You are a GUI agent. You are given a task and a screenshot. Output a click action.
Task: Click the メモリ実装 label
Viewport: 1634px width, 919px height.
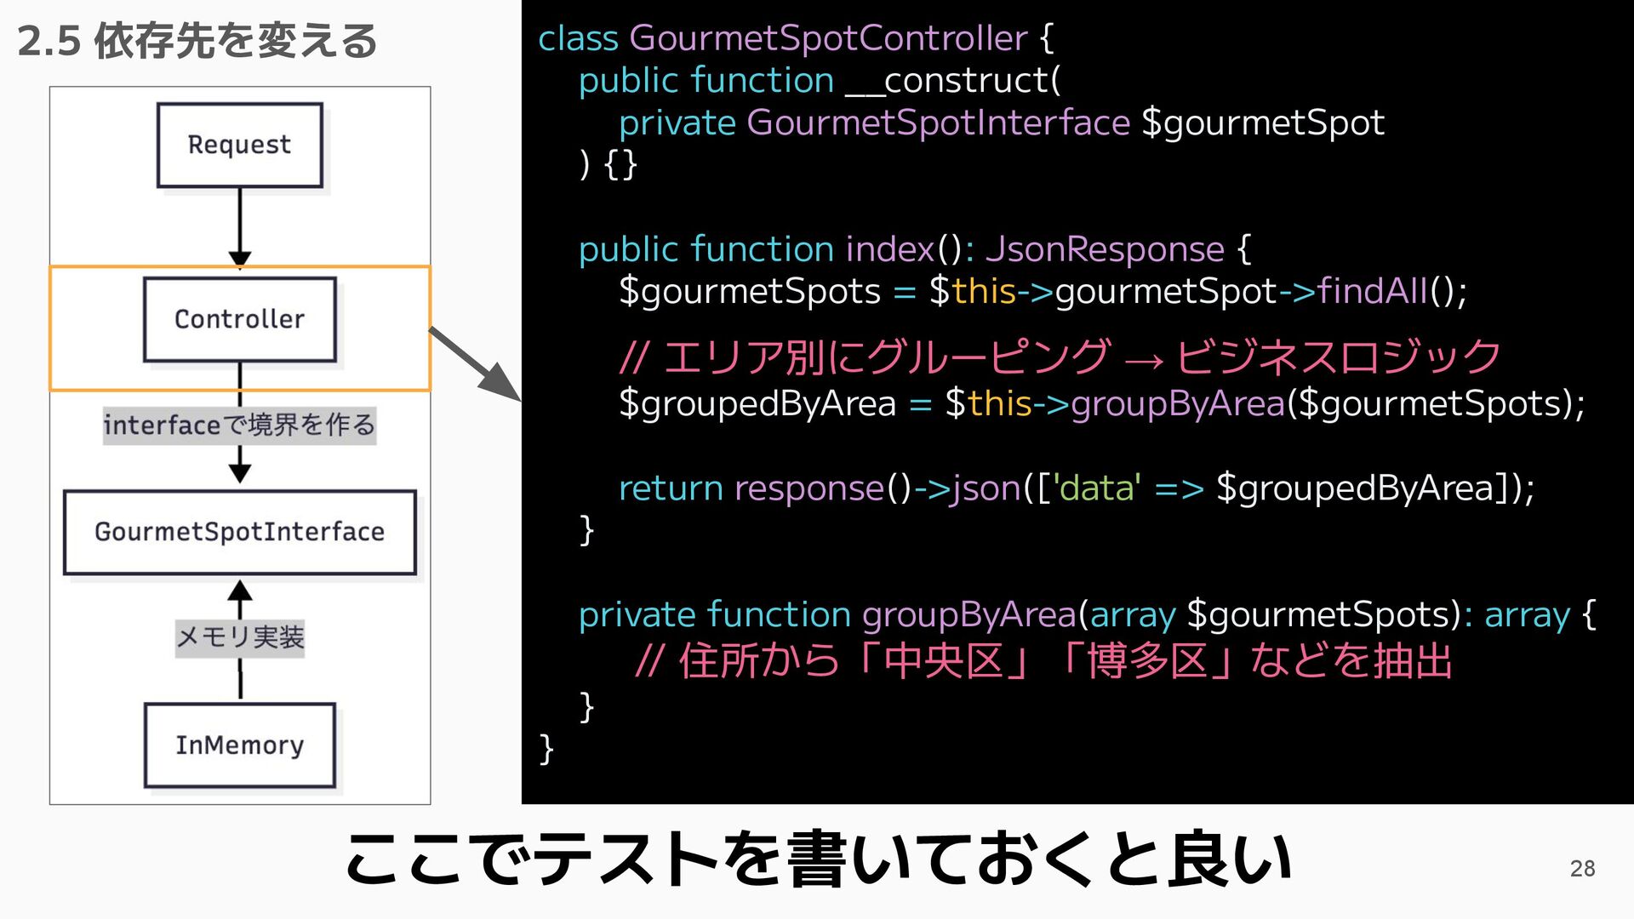pos(239,636)
